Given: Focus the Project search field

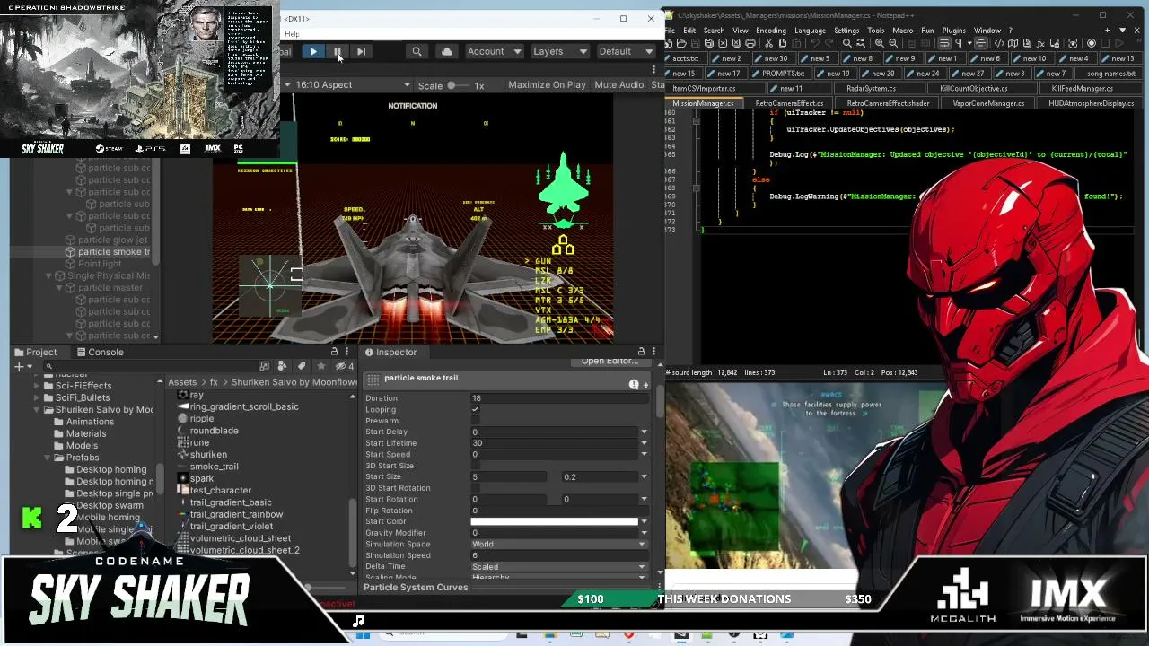Looking at the screenshot, I should pyautogui.click(x=151, y=366).
